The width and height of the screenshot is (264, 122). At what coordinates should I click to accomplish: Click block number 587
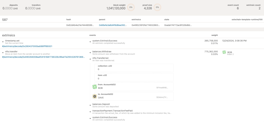5,20
